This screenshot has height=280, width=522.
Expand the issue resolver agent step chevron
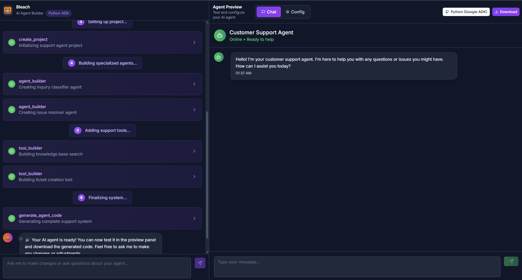[x=194, y=110]
